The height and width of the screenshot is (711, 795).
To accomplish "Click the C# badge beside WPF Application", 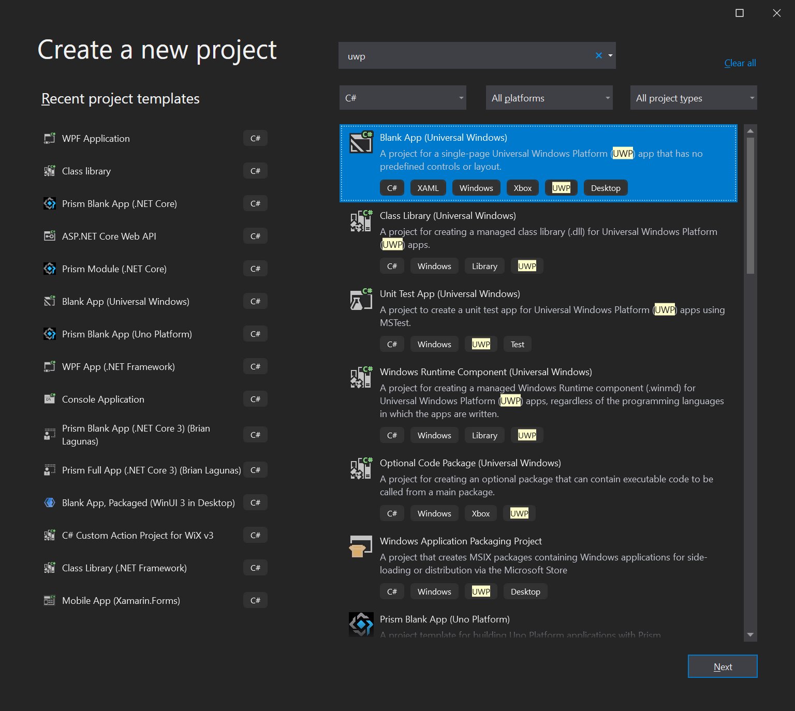I will 255,138.
